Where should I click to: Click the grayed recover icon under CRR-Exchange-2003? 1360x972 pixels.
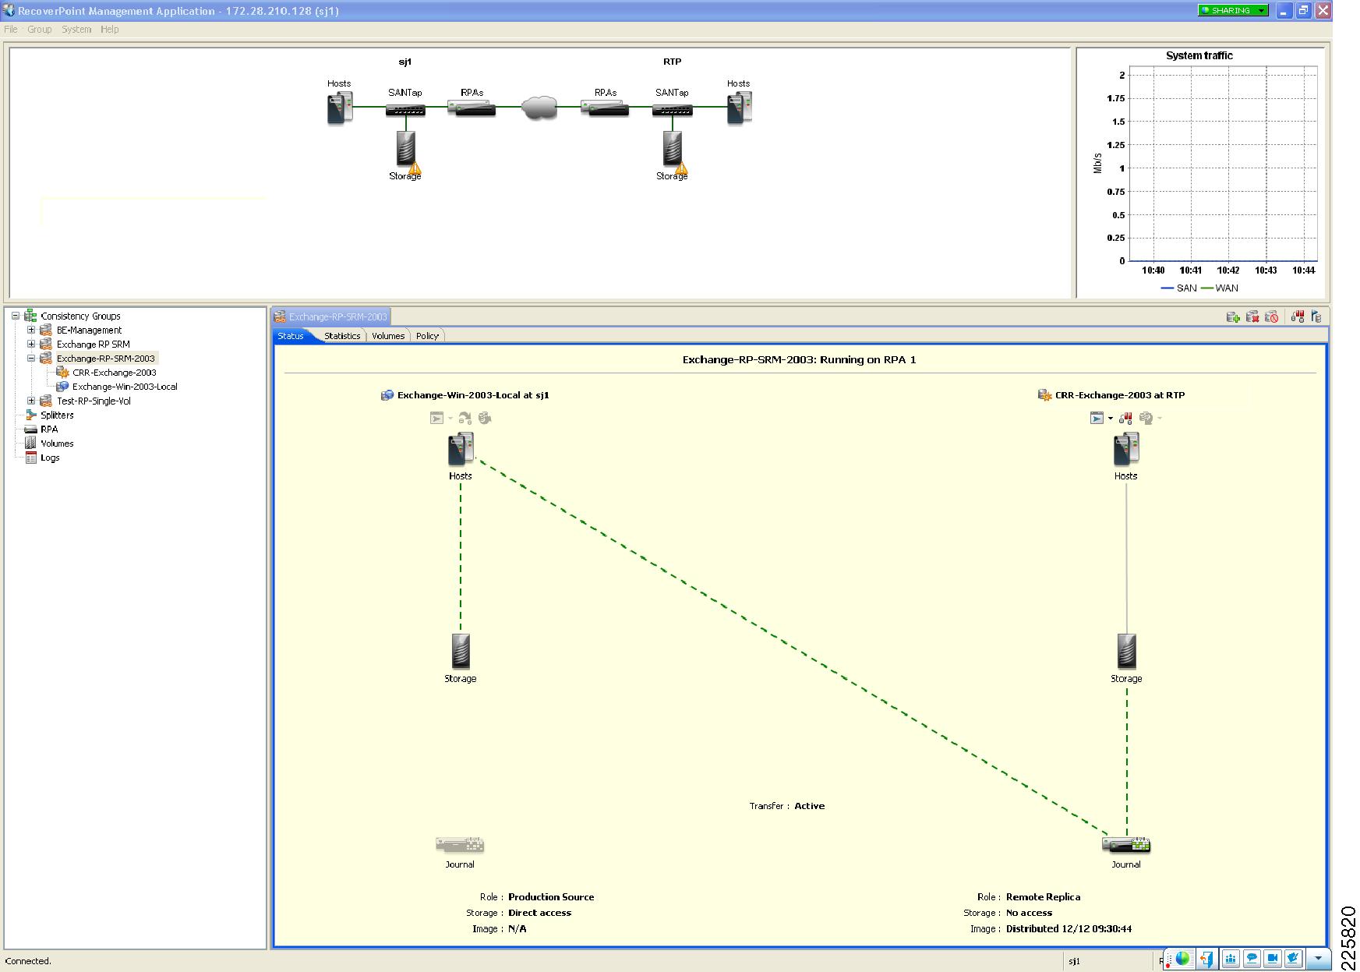[x=1146, y=418]
